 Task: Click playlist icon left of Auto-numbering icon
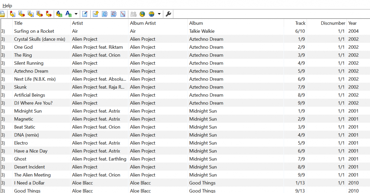[x=114, y=14]
